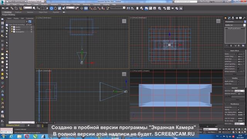Open the Object Paint ribbon tab
247x139 pixels.
pyautogui.click(x=43, y=12)
